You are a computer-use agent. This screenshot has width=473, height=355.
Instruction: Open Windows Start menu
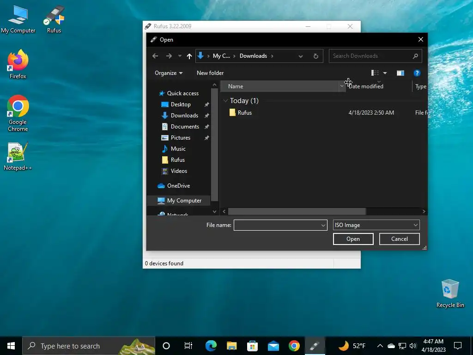coord(11,346)
